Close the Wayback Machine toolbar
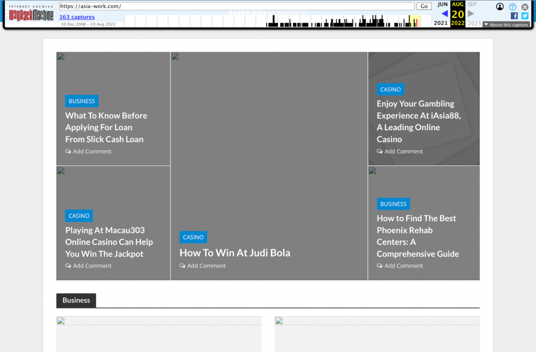The image size is (536, 352). (524, 7)
